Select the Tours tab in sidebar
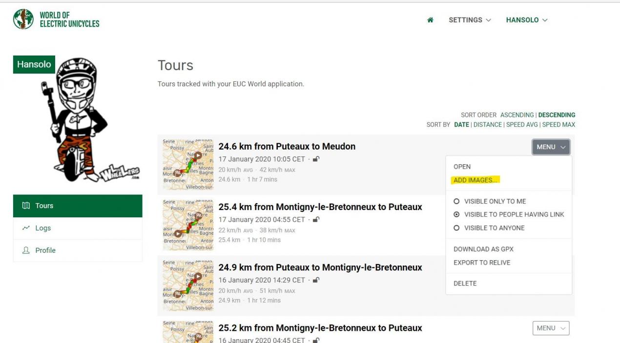The width and height of the screenshot is (620, 343). 78,206
